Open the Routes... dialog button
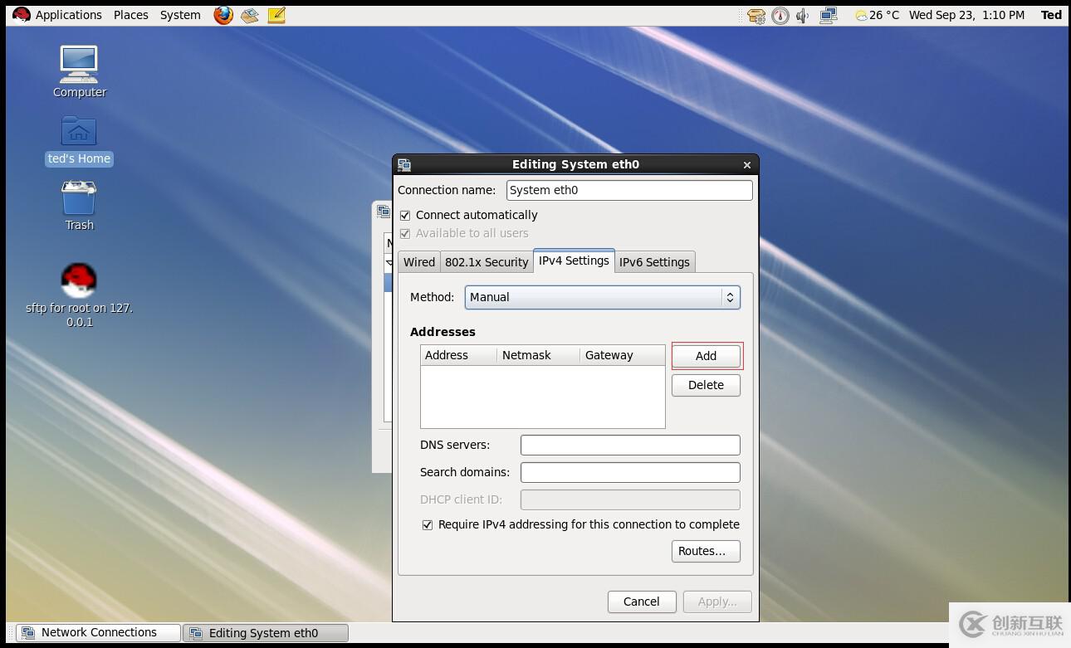The width and height of the screenshot is (1071, 648). (706, 551)
